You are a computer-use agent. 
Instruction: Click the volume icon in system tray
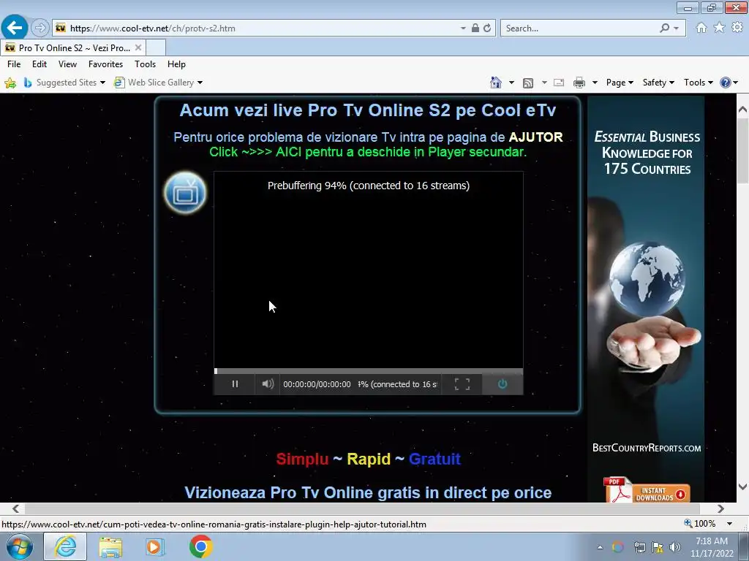[675, 547]
